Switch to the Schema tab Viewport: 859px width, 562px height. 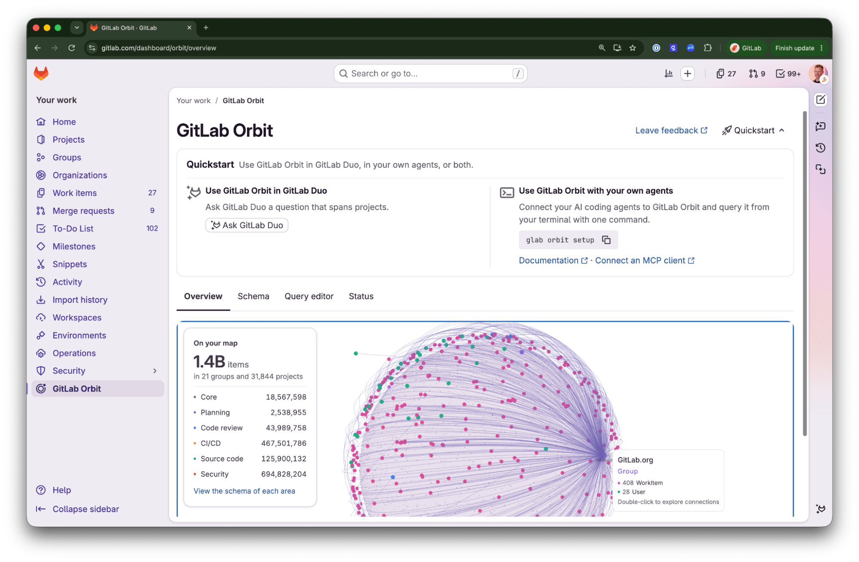click(254, 296)
